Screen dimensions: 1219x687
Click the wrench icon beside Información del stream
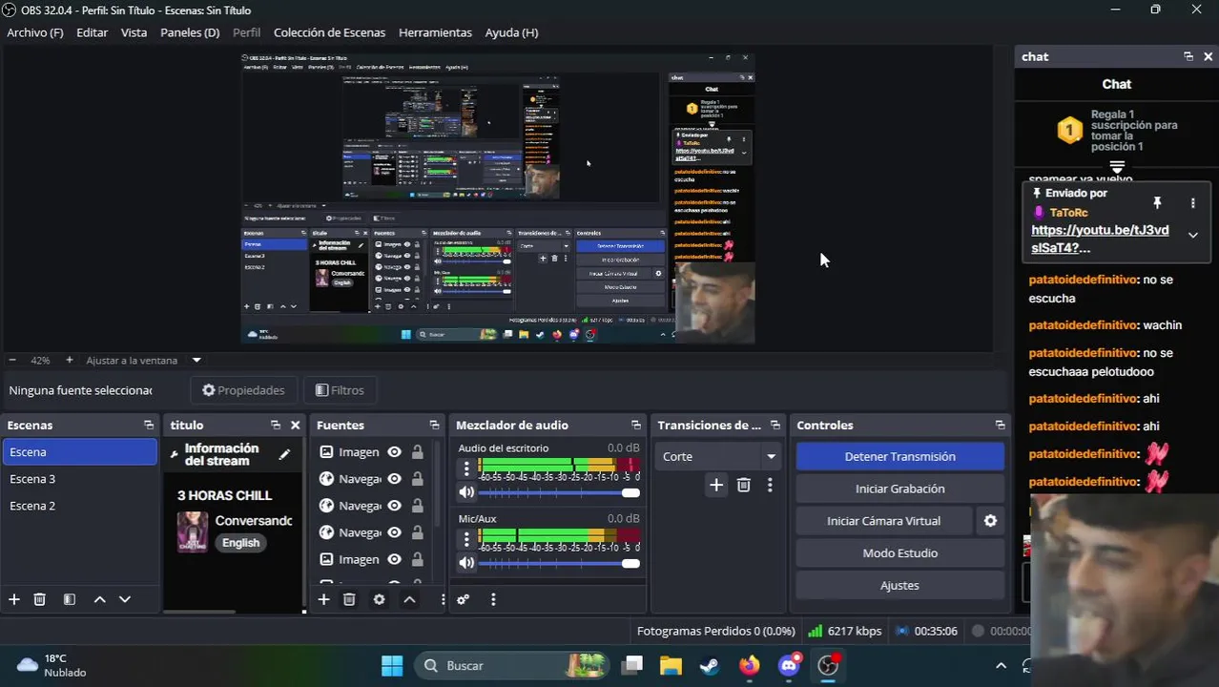point(175,455)
